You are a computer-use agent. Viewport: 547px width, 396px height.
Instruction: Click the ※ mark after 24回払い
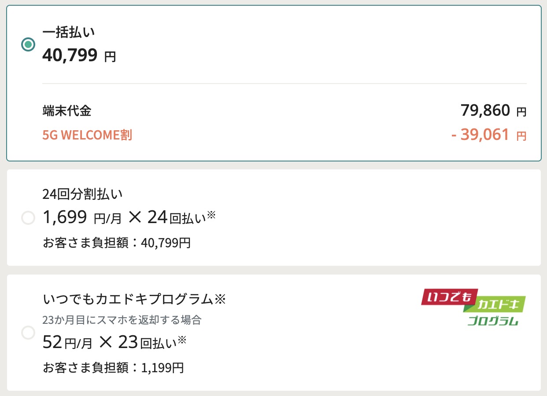point(211,215)
